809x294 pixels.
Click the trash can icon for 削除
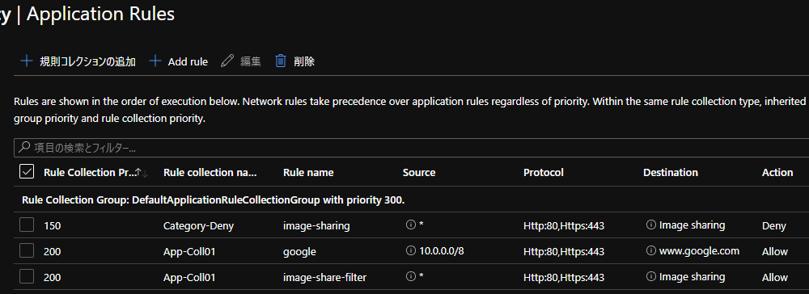click(281, 61)
